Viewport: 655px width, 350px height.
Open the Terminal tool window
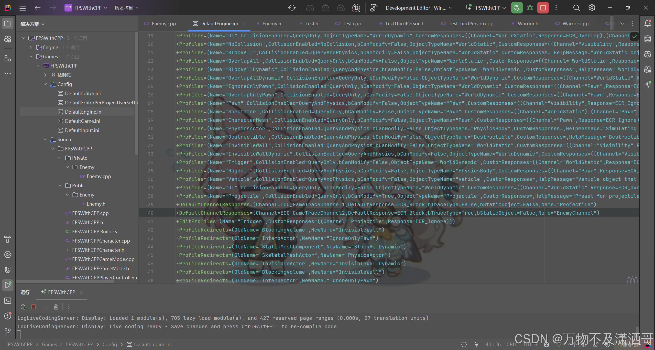point(8,301)
